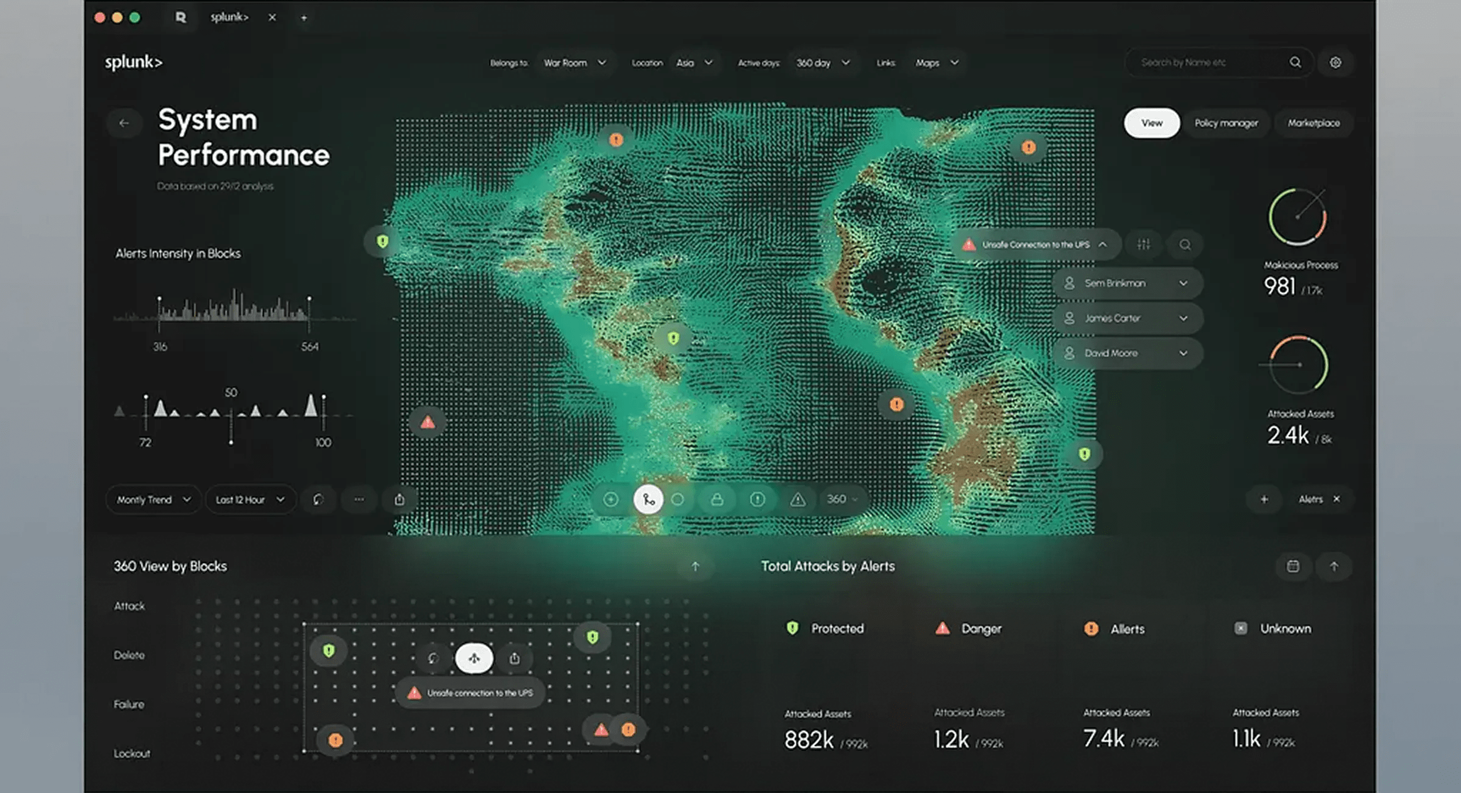Click the search magnifier icon near the UPS alert
The width and height of the screenshot is (1461, 793).
tap(1185, 245)
